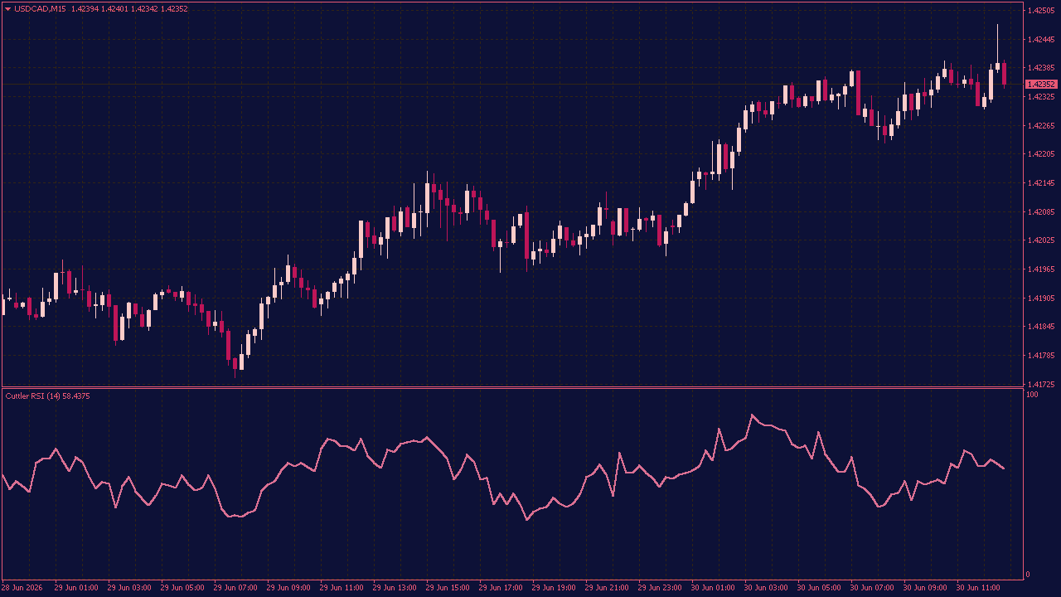Click the USDCAD,M15 symbol label
The width and height of the screenshot is (1061, 597).
tap(41, 9)
